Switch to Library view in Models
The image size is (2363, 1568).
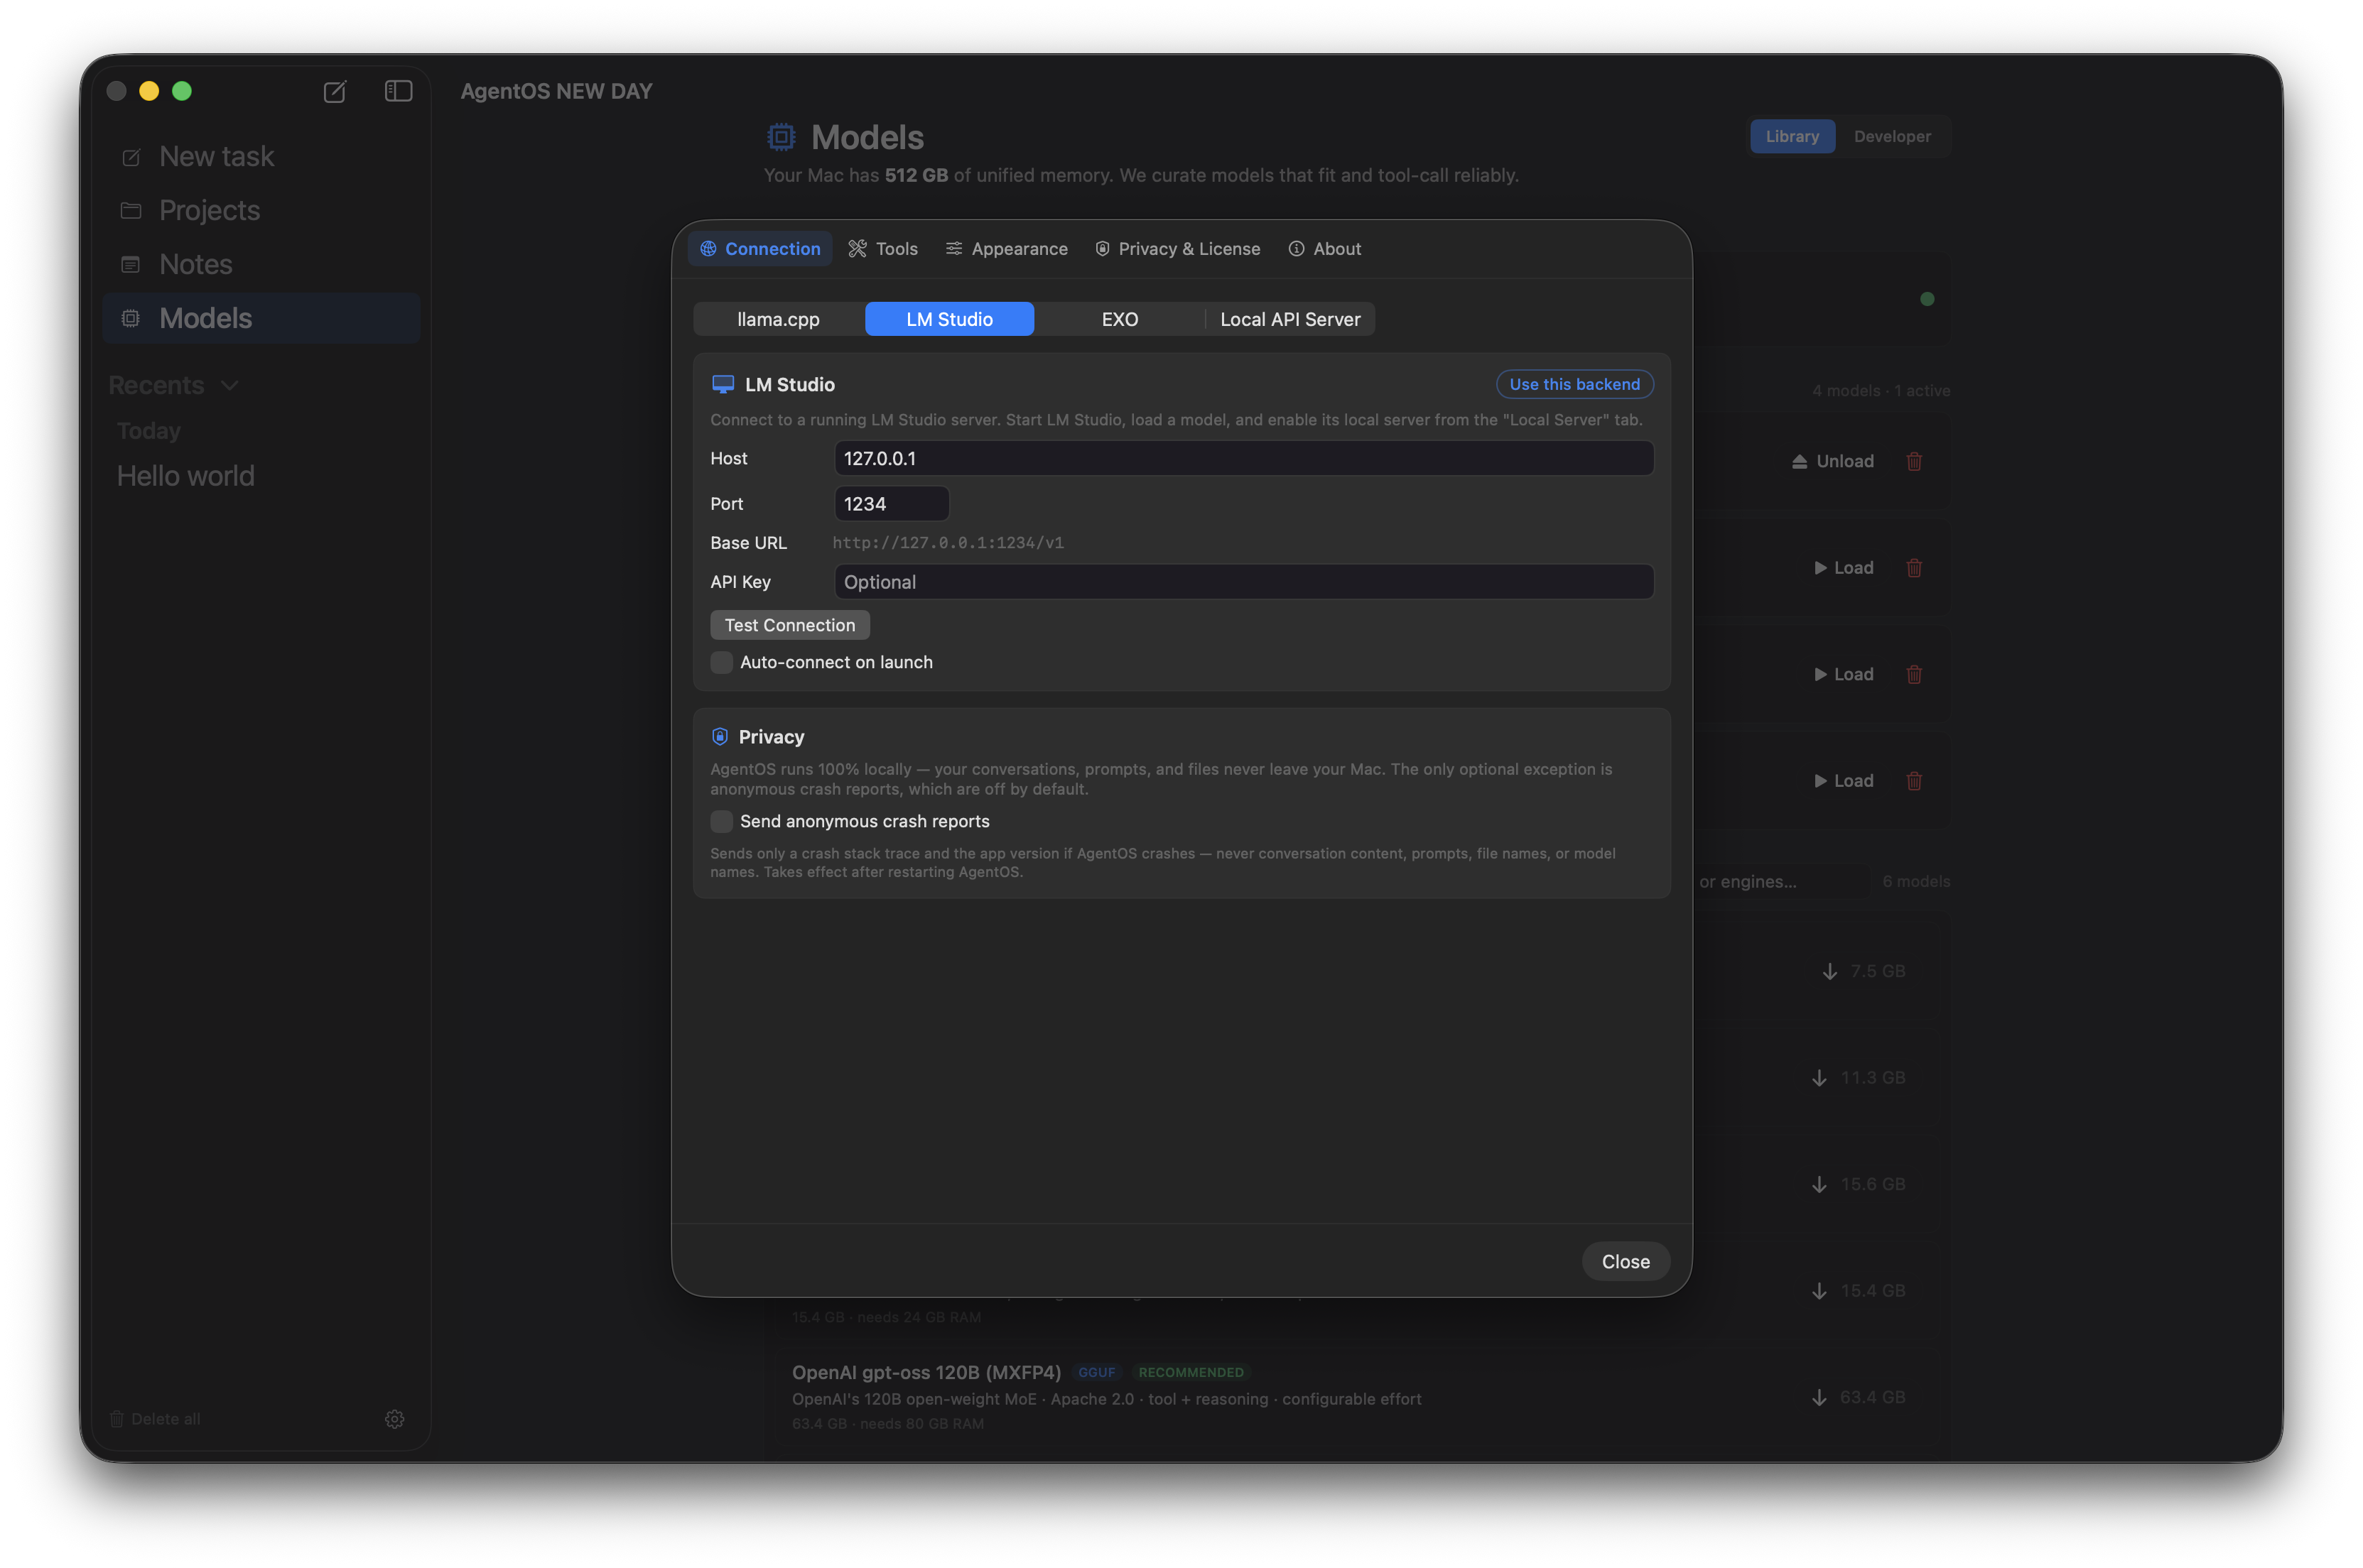coord(1792,136)
